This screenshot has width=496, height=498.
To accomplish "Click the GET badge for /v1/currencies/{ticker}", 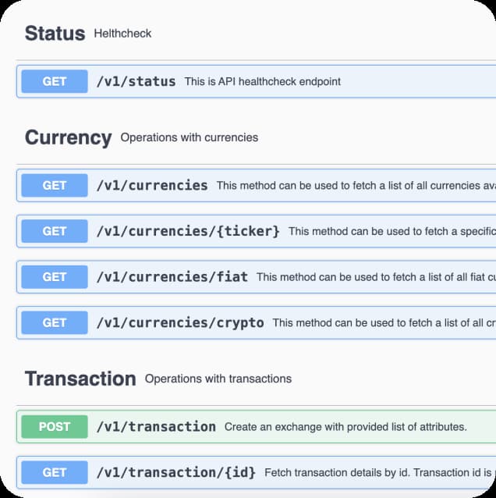I will tap(55, 231).
